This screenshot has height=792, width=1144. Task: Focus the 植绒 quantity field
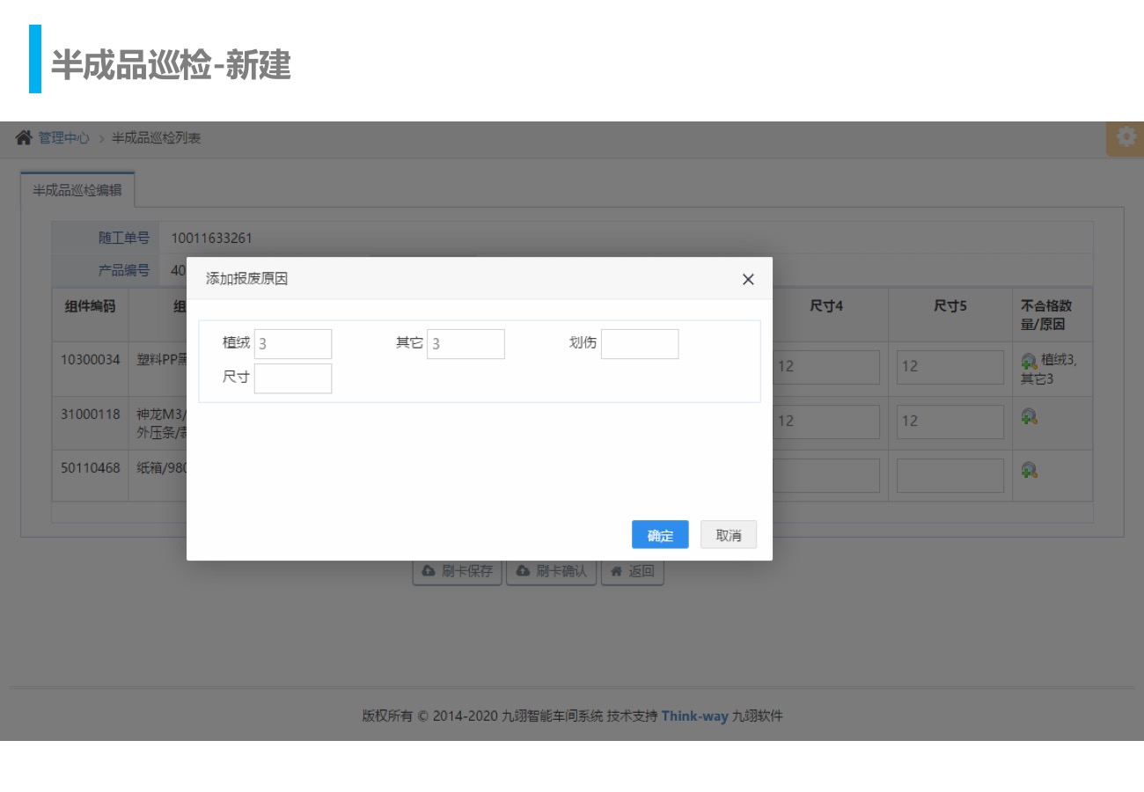pos(293,344)
